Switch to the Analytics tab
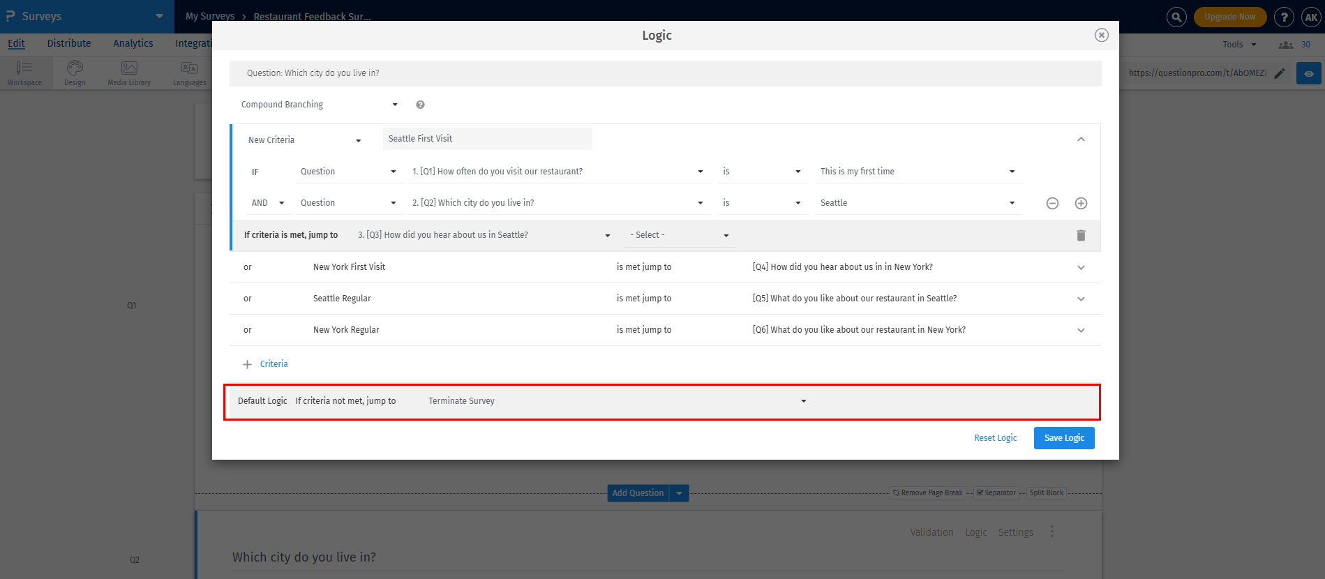This screenshot has height=579, width=1325. tap(133, 43)
